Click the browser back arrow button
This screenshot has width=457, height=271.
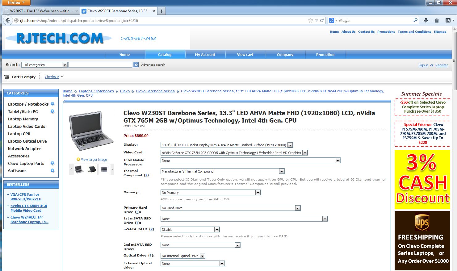click(x=8, y=20)
